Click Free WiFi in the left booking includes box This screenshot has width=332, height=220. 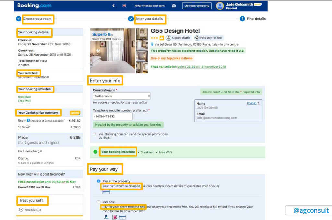[x=25, y=101]
